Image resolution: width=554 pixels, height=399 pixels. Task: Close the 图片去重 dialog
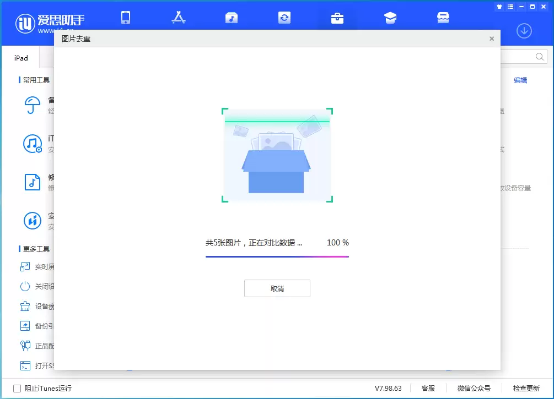coord(492,39)
